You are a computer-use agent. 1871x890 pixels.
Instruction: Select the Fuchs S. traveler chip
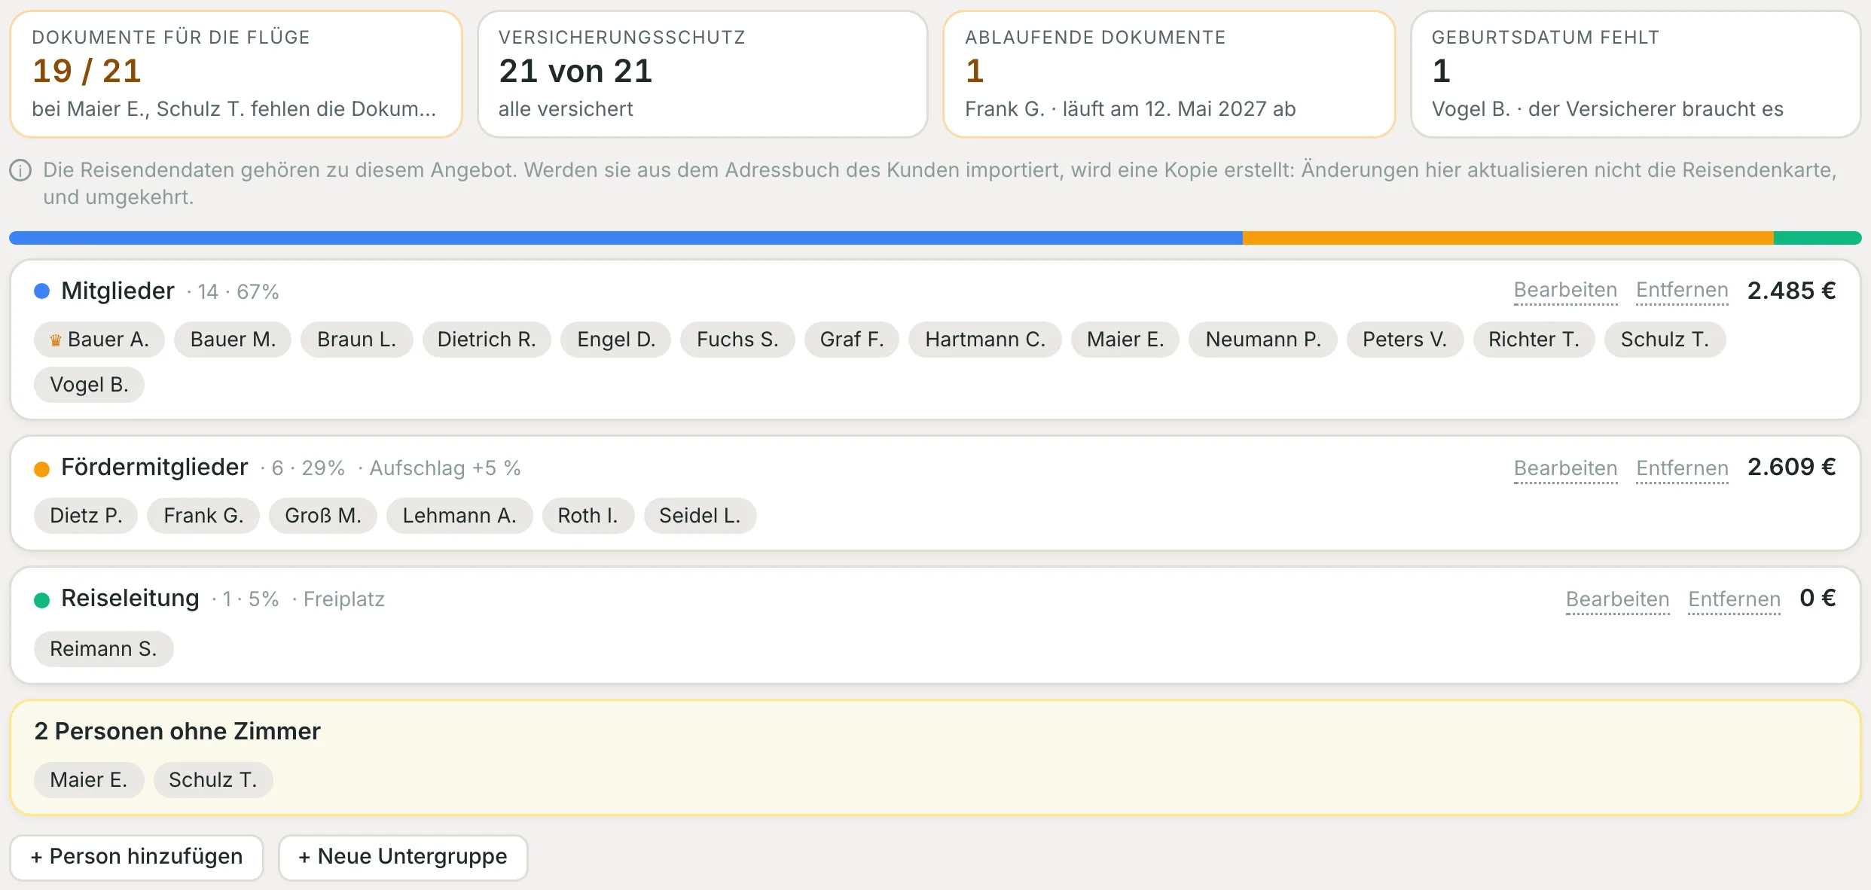(x=737, y=340)
